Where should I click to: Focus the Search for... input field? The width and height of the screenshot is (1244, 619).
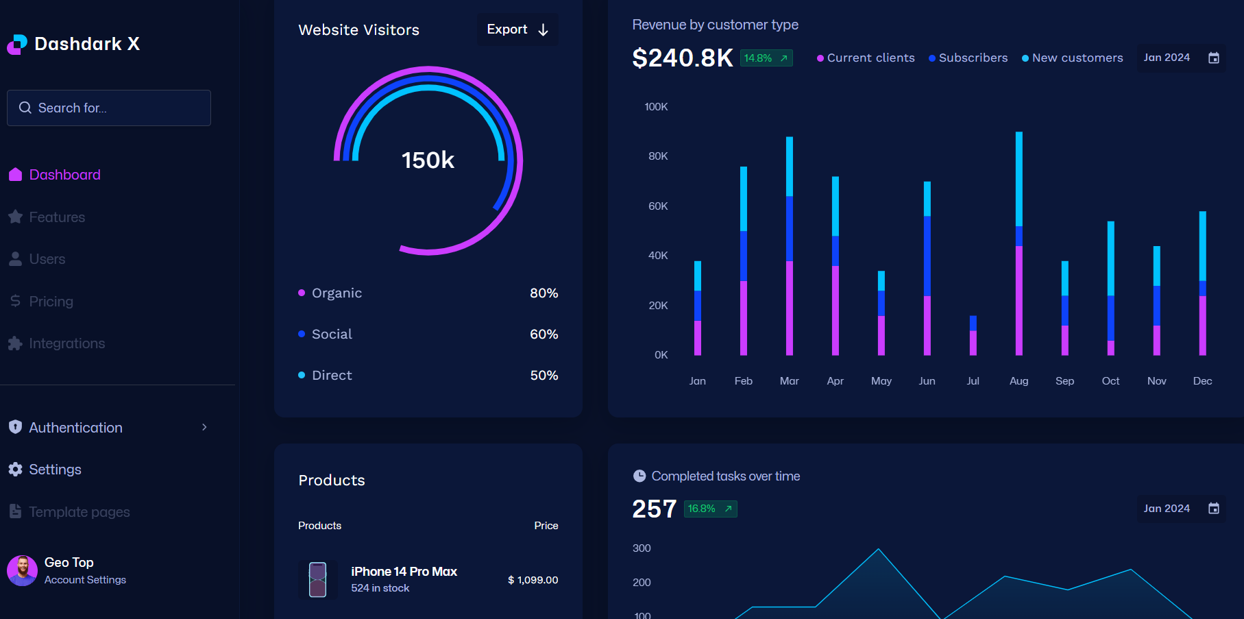(x=117, y=108)
